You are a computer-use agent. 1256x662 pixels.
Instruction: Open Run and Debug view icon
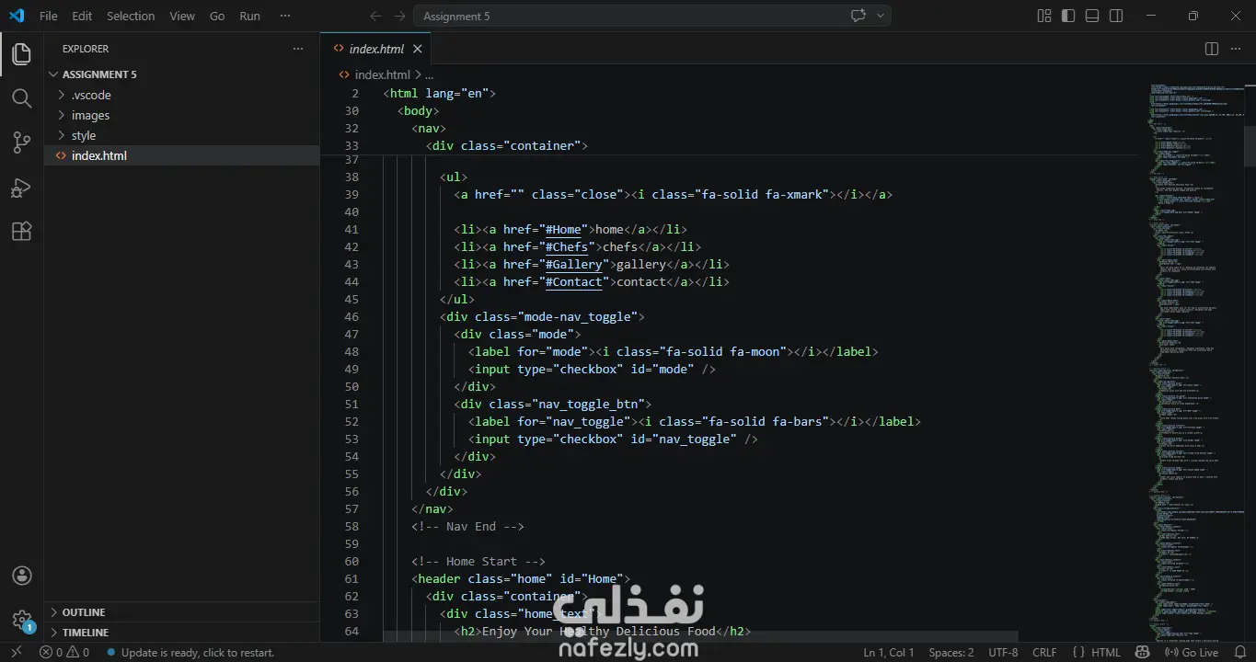click(x=21, y=188)
